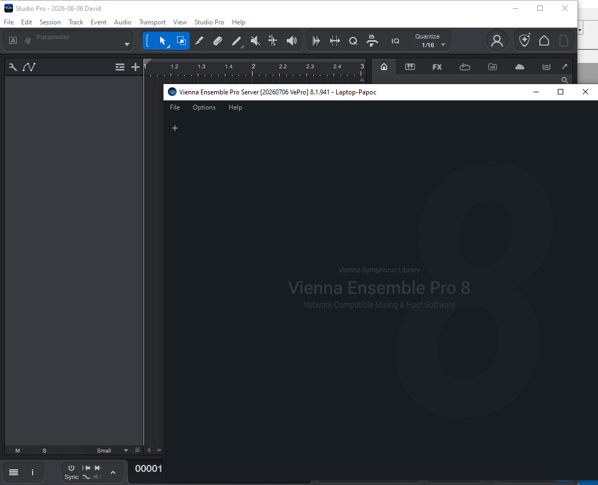Viewport: 598px width, 485px height.
Task: Open Options menu in Vienna Ensemble
Action: [204, 107]
